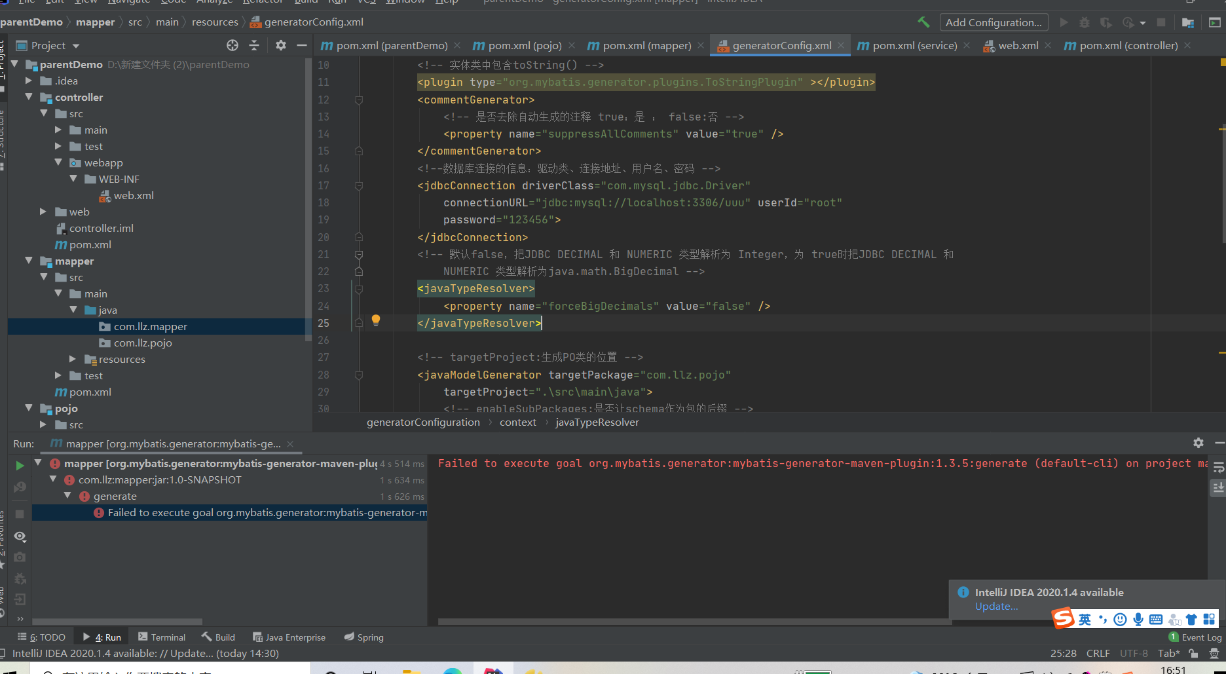This screenshot has height=674, width=1226.
Task: Click UTF-8 encoding in status bar
Action: click(x=1134, y=653)
